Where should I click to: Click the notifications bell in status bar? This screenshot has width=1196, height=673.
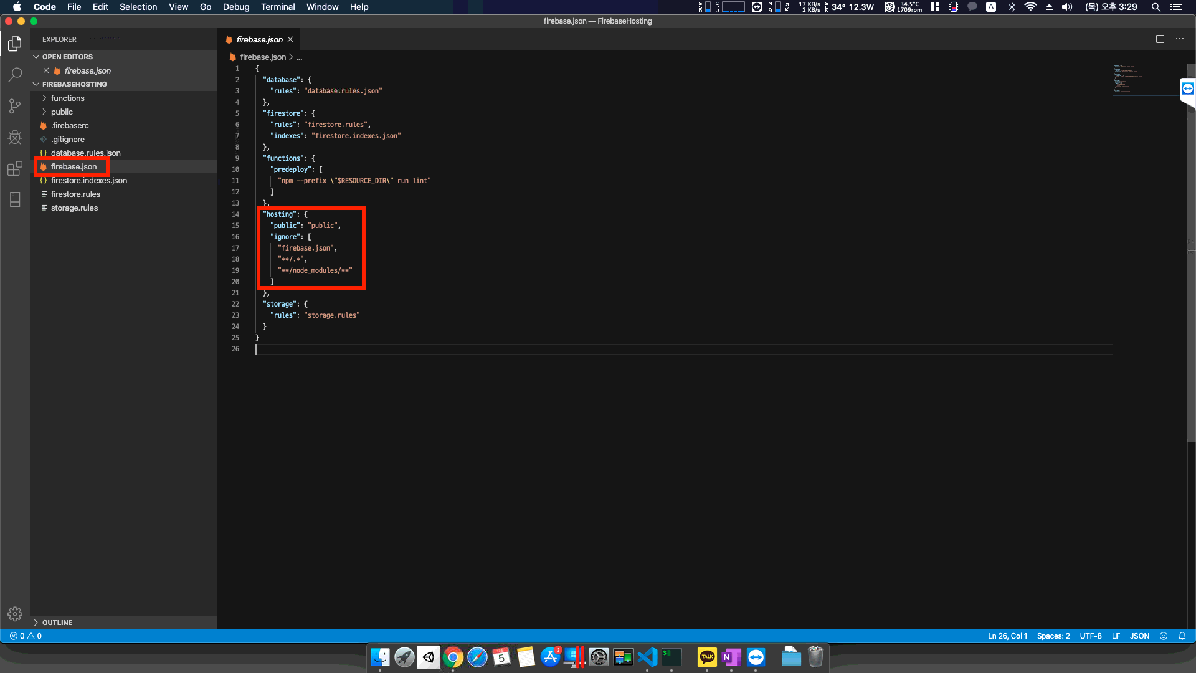point(1182,636)
